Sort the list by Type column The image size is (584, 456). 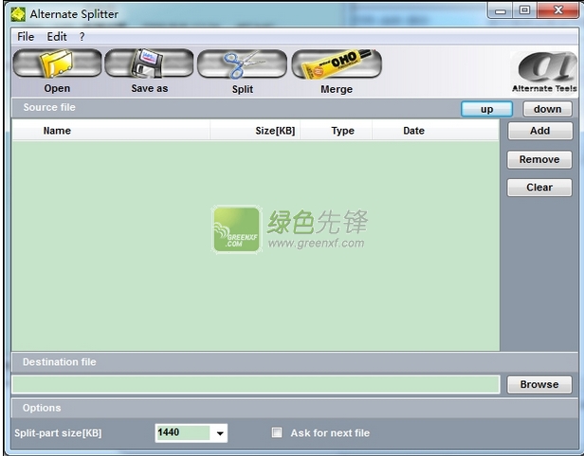336,131
